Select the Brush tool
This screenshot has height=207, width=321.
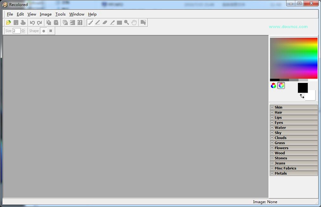[x=90, y=23]
